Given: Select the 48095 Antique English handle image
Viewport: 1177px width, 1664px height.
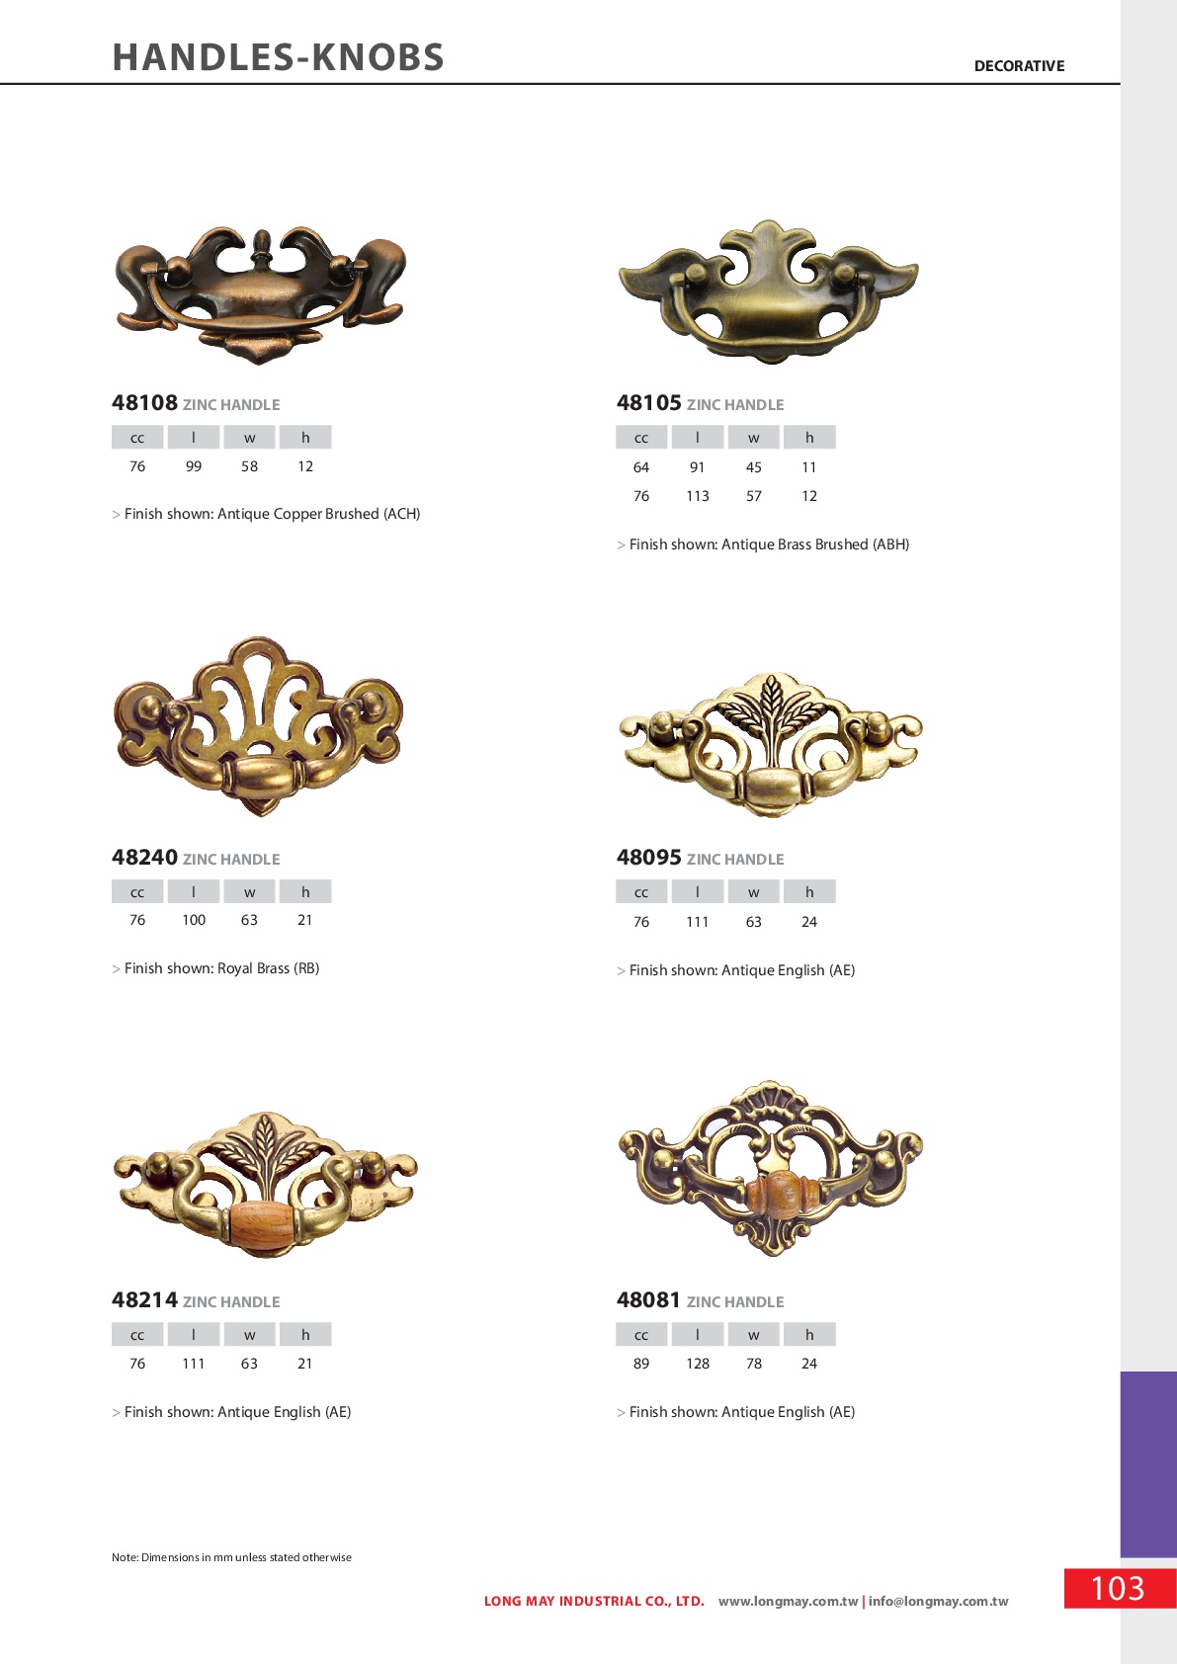Looking at the screenshot, I should [770, 745].
